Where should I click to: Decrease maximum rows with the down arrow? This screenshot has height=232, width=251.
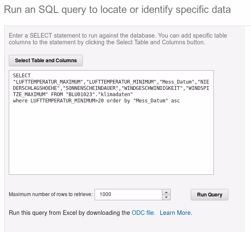point(166,197)
